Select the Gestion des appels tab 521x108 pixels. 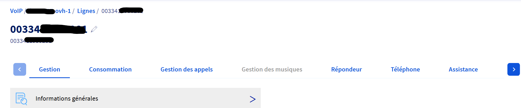pyautogui.click(x=186, y=69)
